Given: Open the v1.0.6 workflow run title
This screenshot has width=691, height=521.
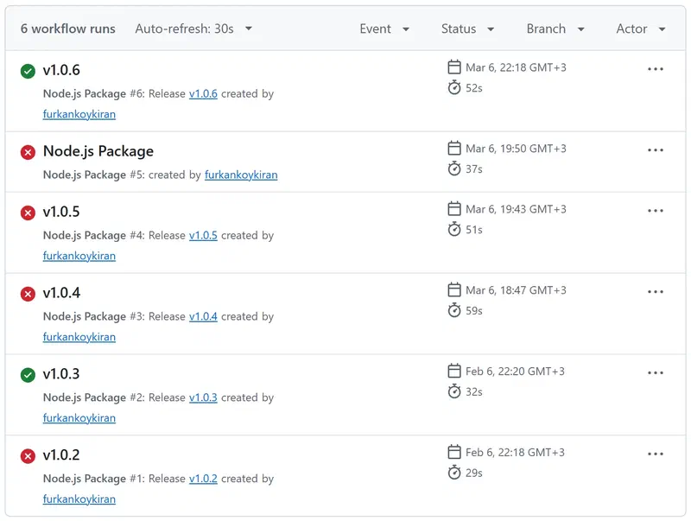Looking at the screenshot, I should 61,70.
